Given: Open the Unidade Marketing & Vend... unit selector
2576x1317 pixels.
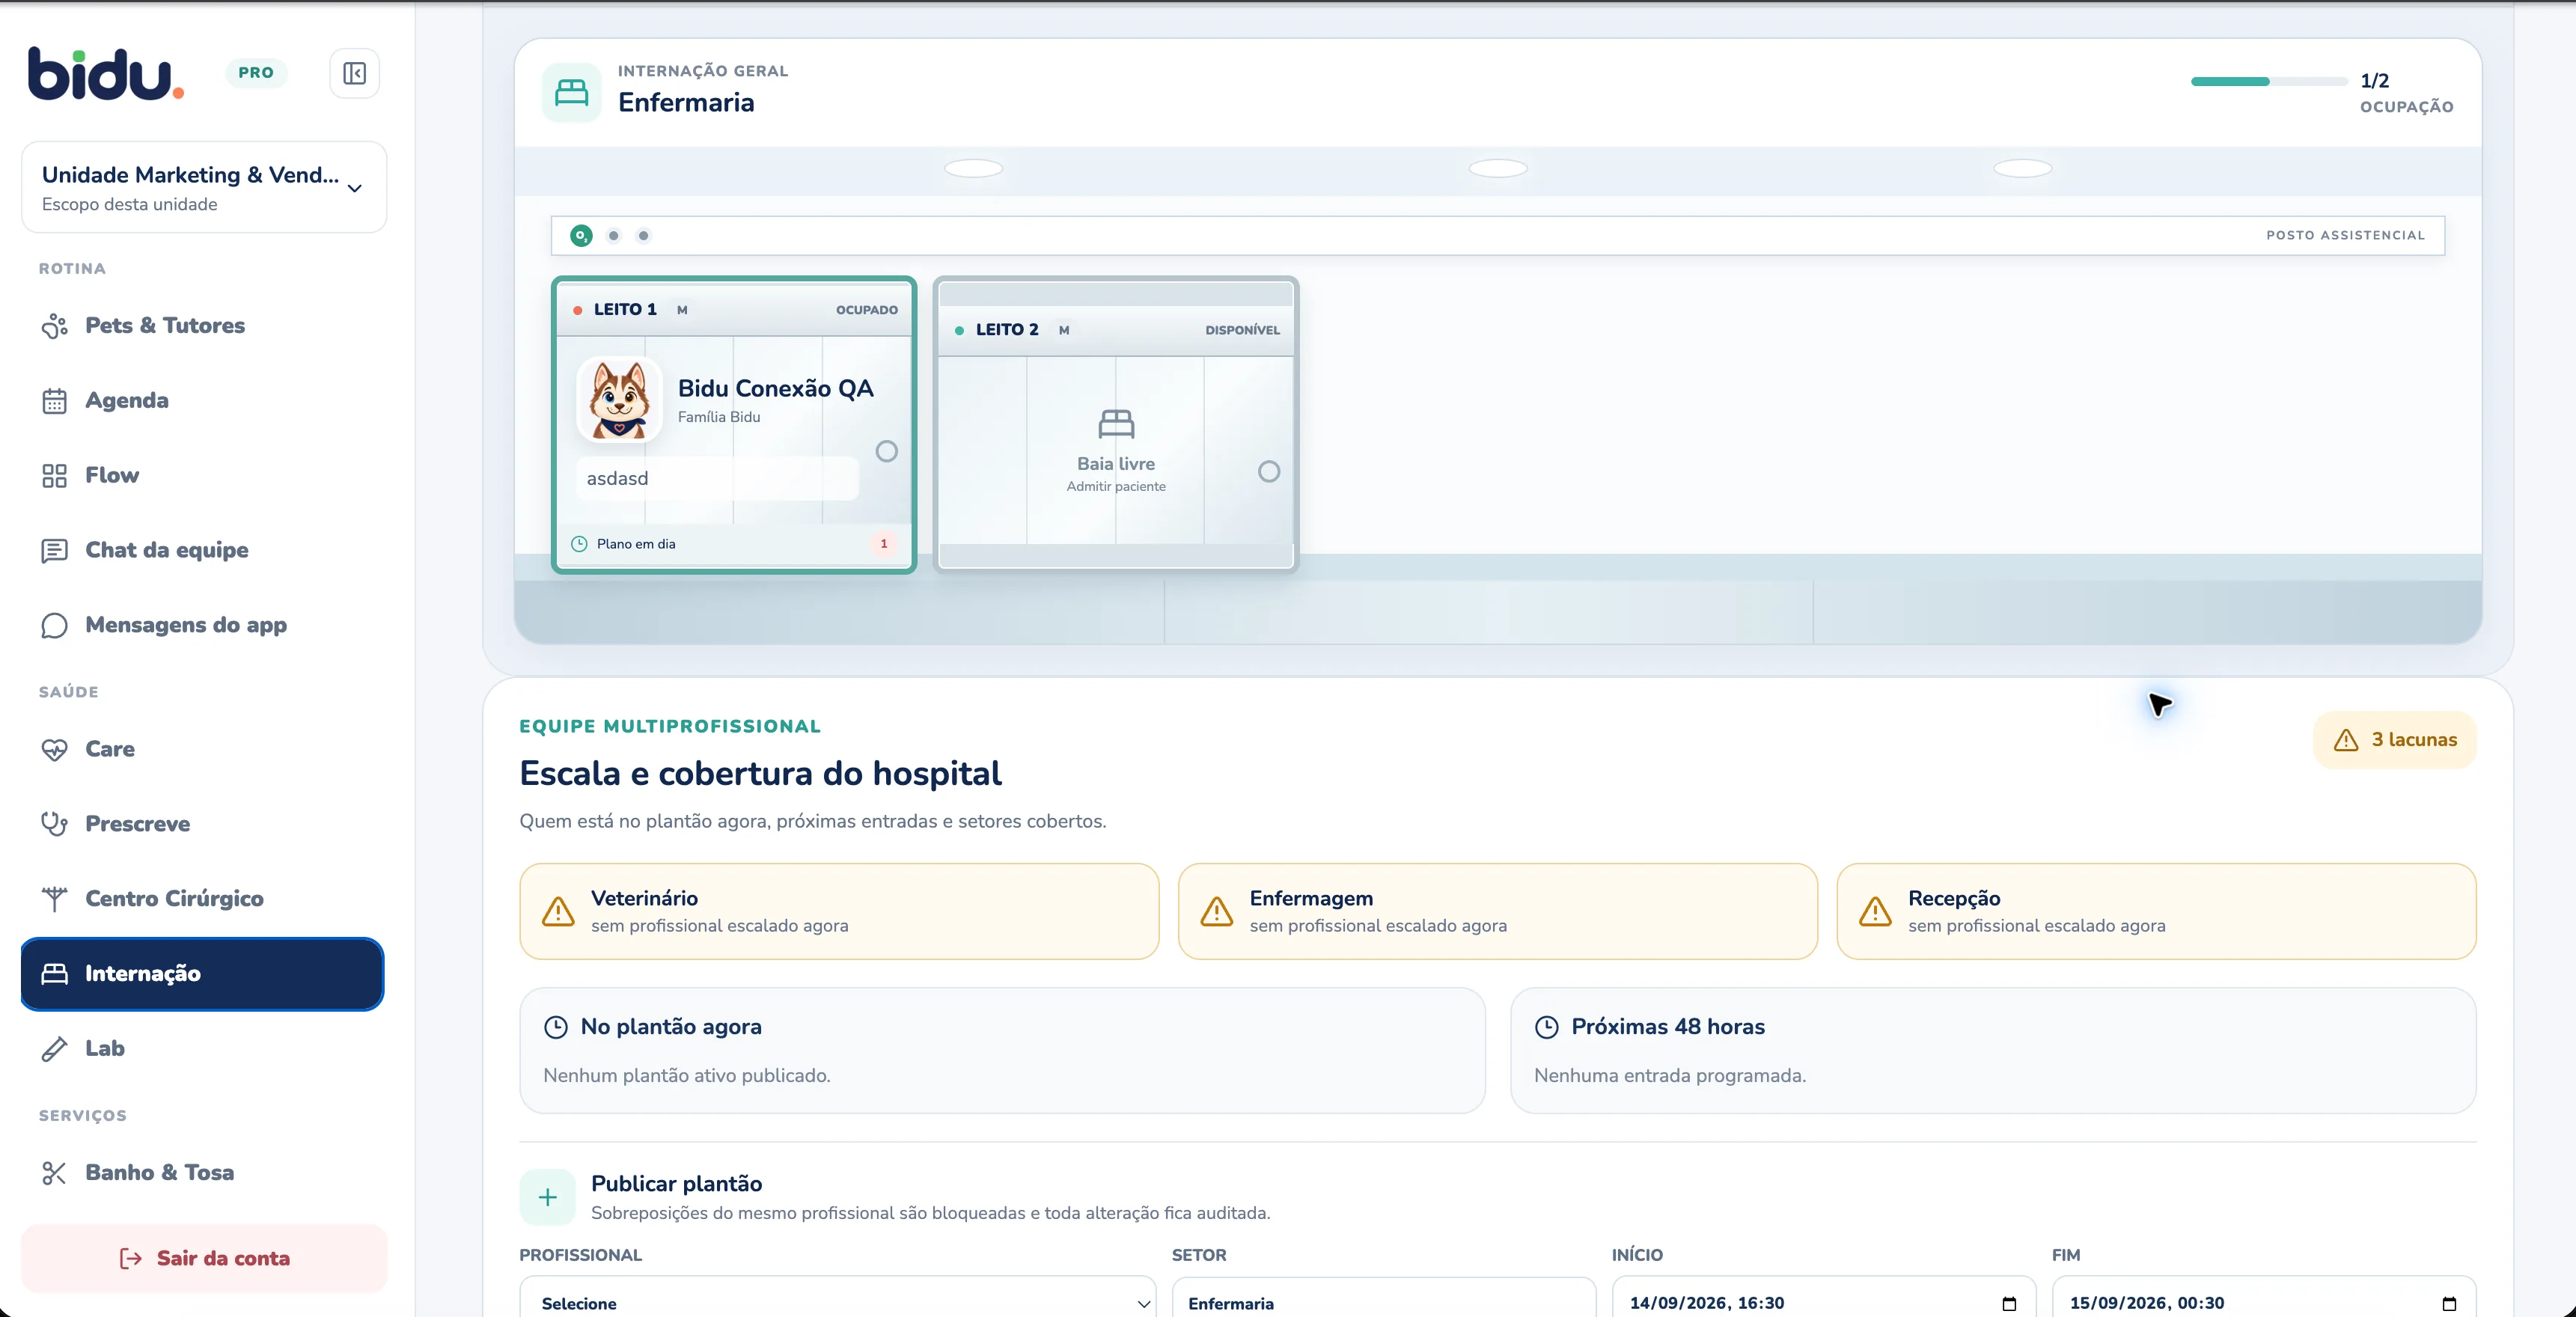Looking at the screenshot, I should pyautogui.click(x=204, y=187).
